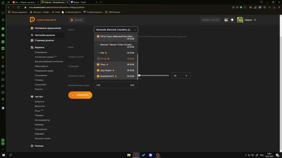Open WhatsApp in the browser sidebar
Image resolution: width=282 pixels, height=158 pixels.
pyautogui.click(x=3, y=29)
